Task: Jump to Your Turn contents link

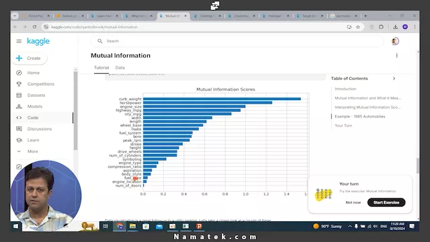Action: click(x=343, y=126)
